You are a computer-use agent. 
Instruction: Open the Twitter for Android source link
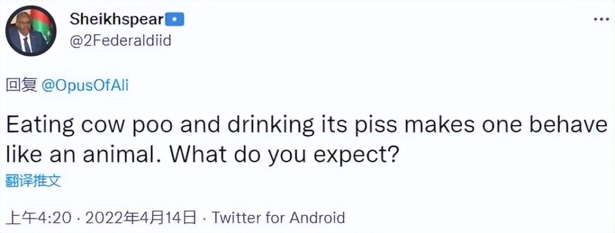click(278, 218)
